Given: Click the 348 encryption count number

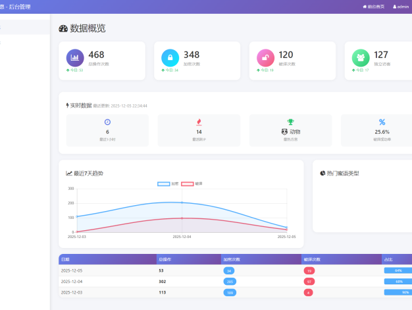Looking at the screenshot, I should (x=192, y=55).
